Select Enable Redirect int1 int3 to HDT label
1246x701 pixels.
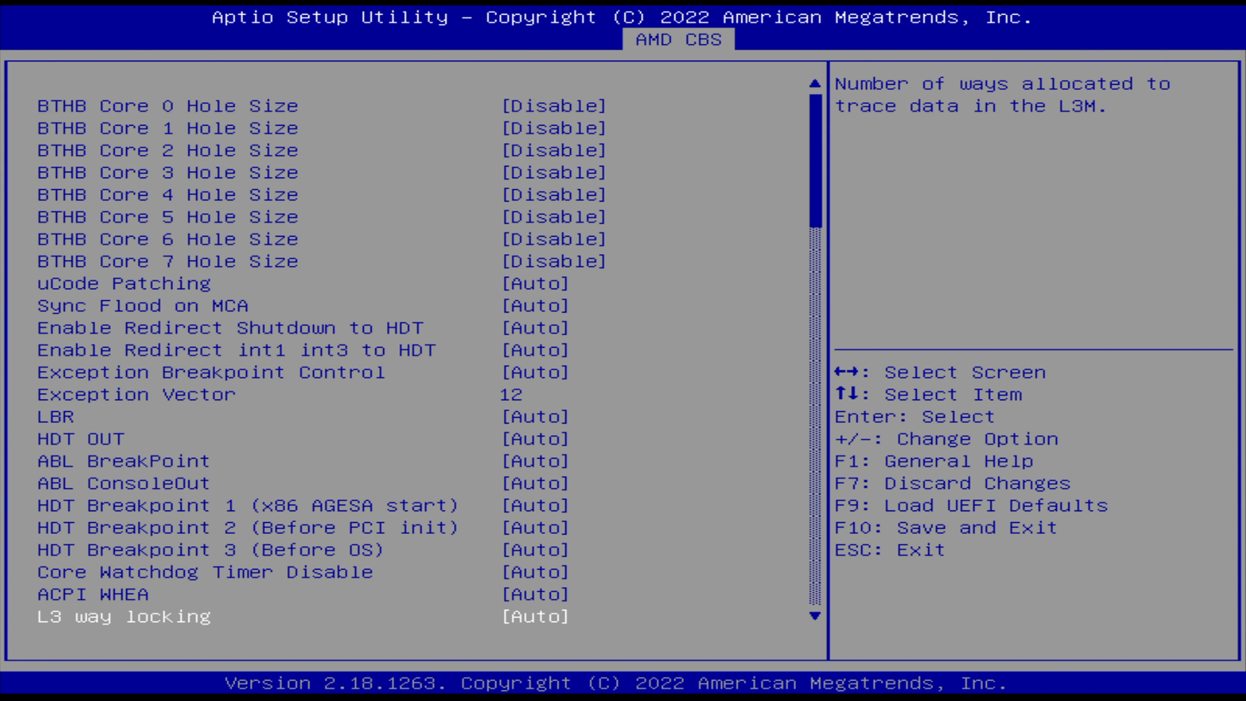237,350
